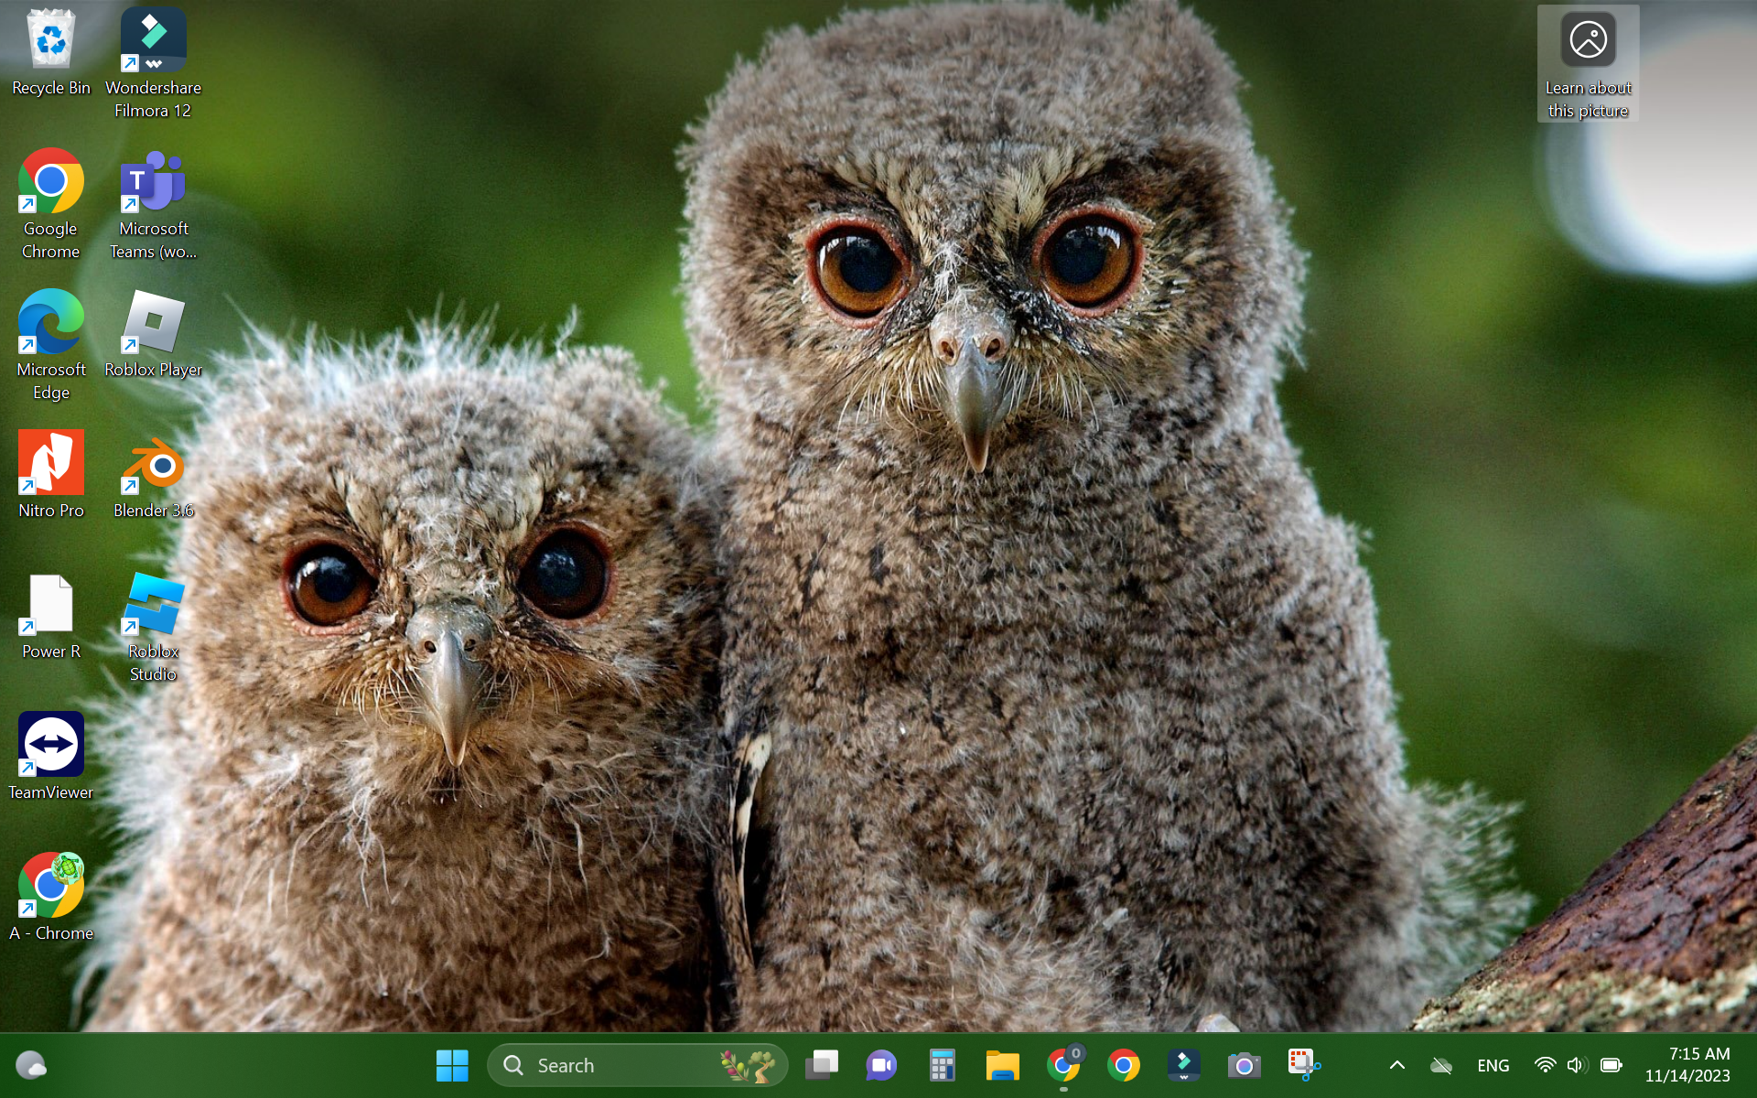Click the TeamViewer desktop icon
Image resolution: width=1757 pixels, height=1098 pixels.
pyautogui.click(x=51, y=746)
